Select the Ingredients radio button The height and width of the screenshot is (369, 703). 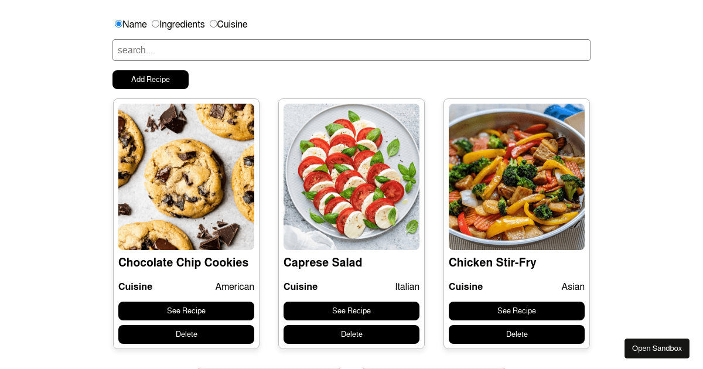[x=155, y=24]
